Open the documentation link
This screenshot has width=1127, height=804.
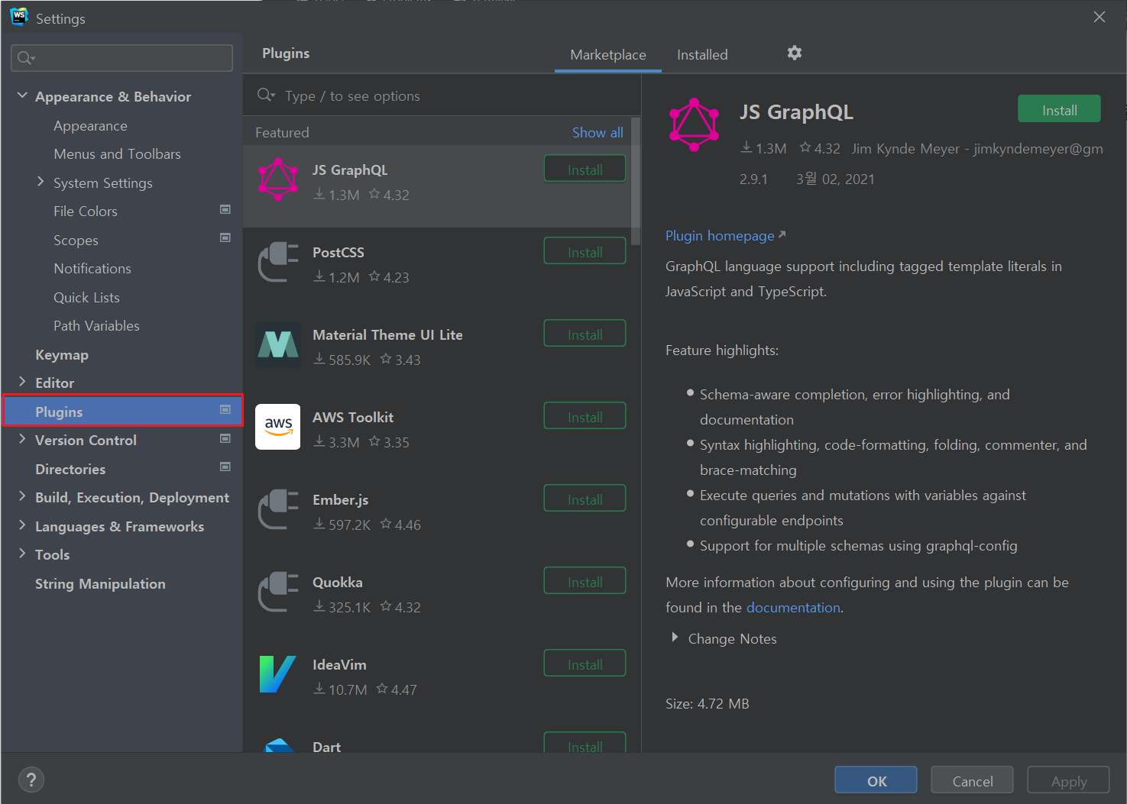coord(793,608)
